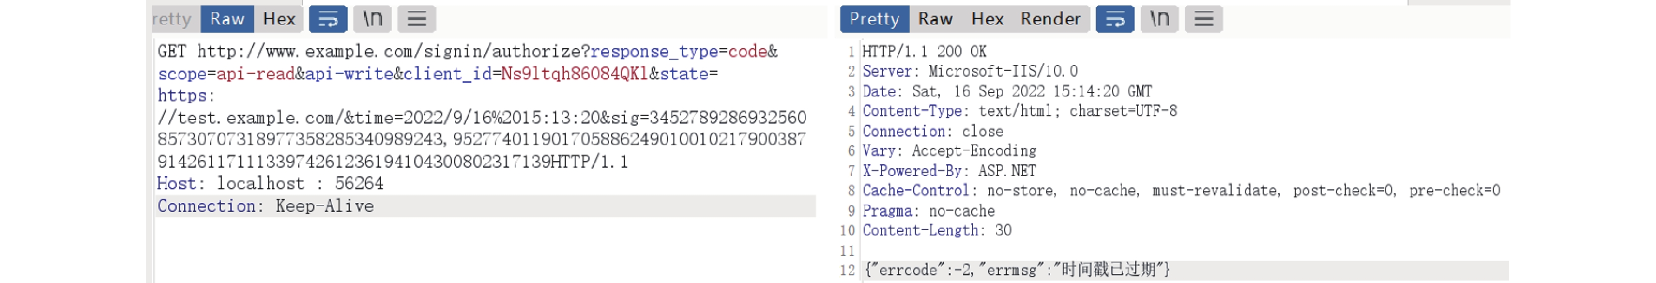This screenshot has height=283, width=1656.
Task: Toggle show non-printable characters in request panel
Action: 372,19
